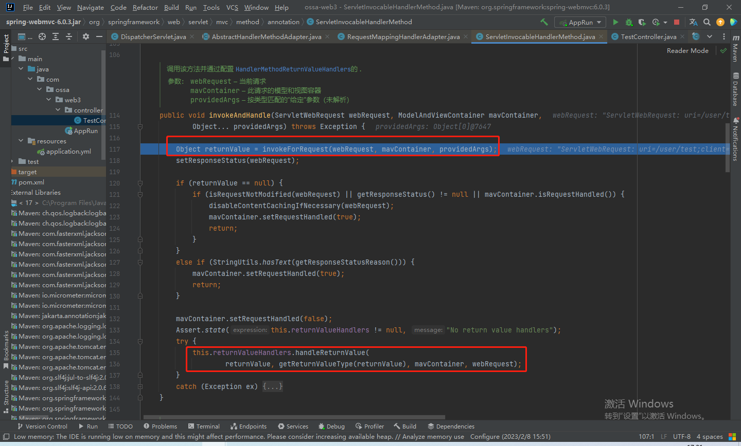Screen dimensions: 741x446
Task: Click Analyze memory use link
Action: pyautogui.click(x=433, y=437)
